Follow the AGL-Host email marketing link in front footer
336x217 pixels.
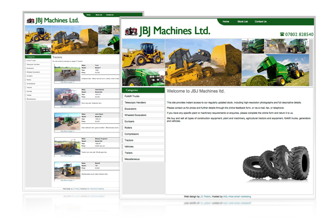pyautogui.click(x=237, y=196)
